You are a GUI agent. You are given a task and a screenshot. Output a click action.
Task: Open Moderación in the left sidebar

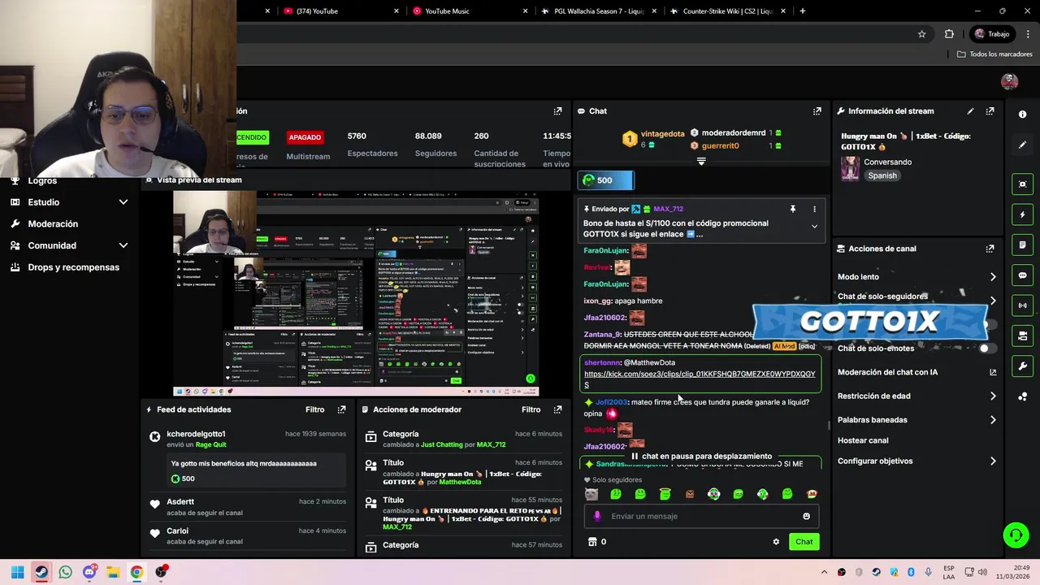[53, 224]
